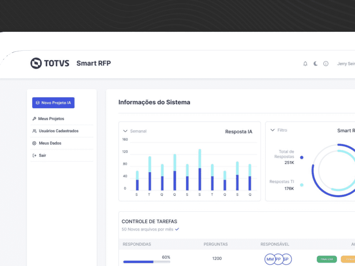The width and height of the screenshot is (355, 266).
Task: Toggle dark mode moon icon
Action: 315,64
